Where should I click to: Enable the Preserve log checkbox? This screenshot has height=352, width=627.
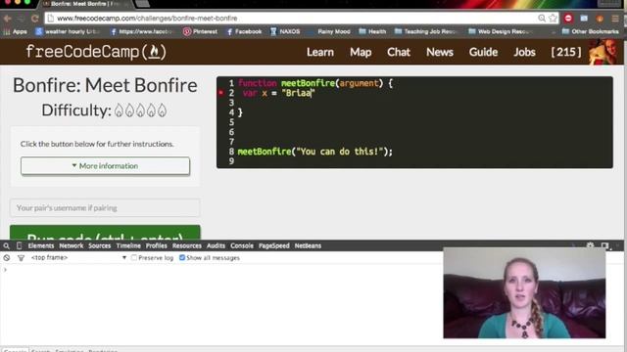click(134, 258)
